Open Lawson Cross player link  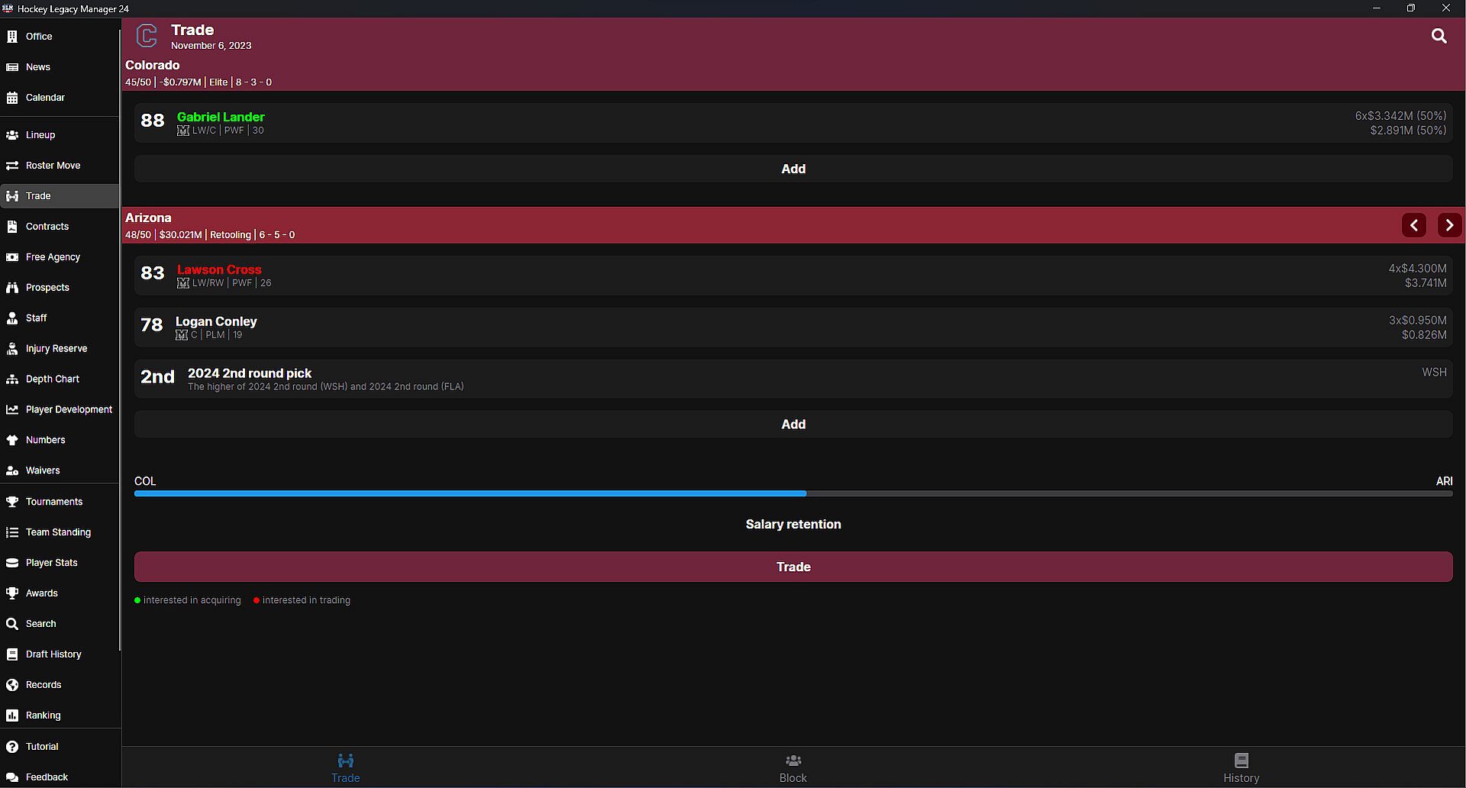[219, 270]
